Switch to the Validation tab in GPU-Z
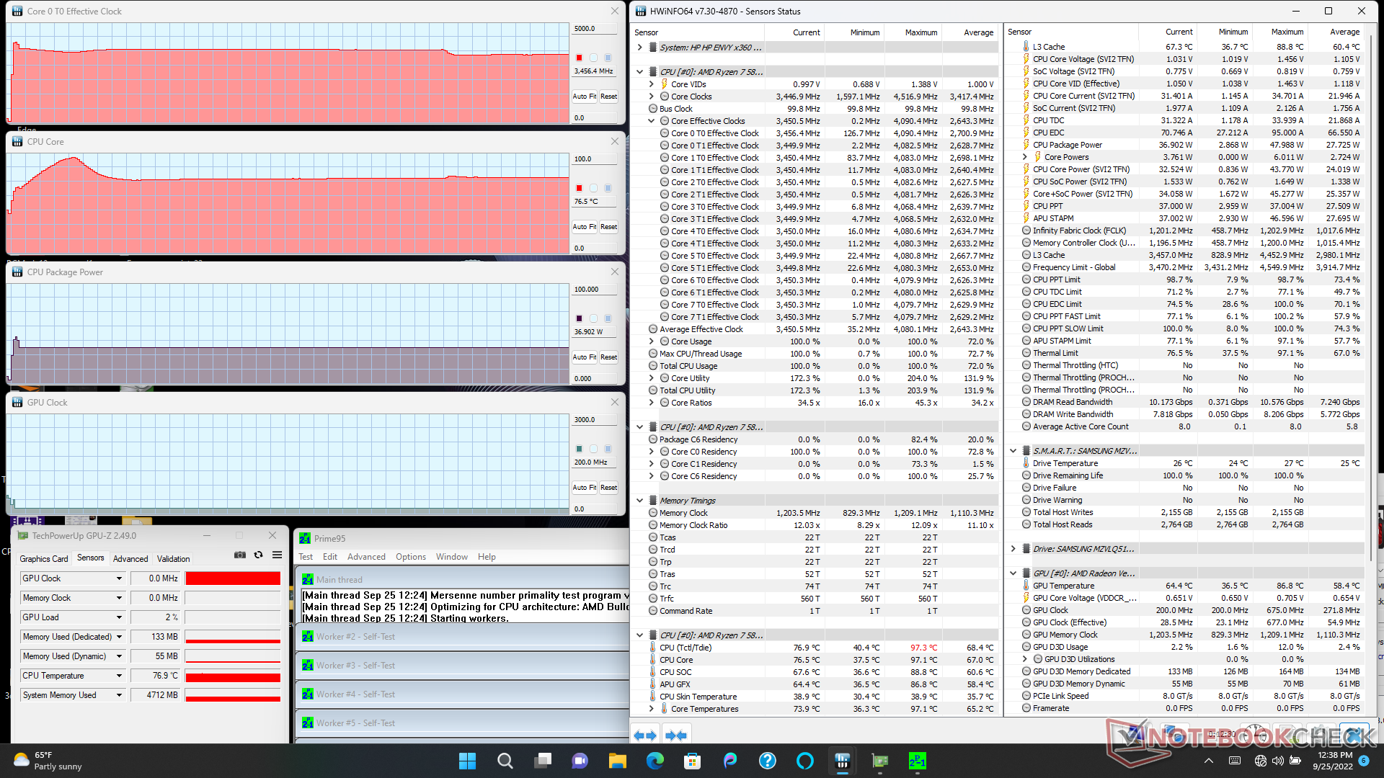This screenshot has height=778, width=1384. (174, 559)
